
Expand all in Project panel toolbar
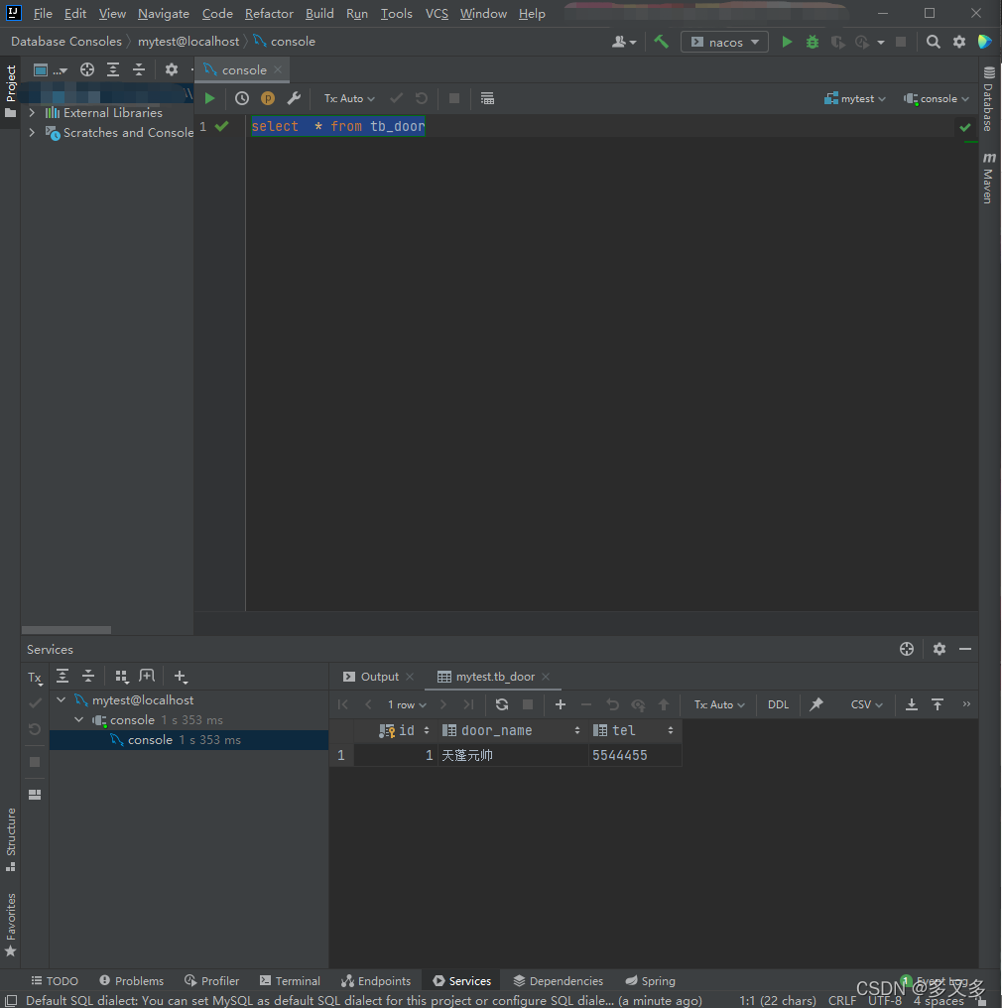113,69
